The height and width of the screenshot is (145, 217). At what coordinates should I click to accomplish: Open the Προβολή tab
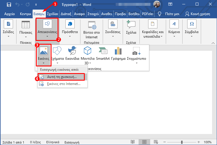point(120,14)
